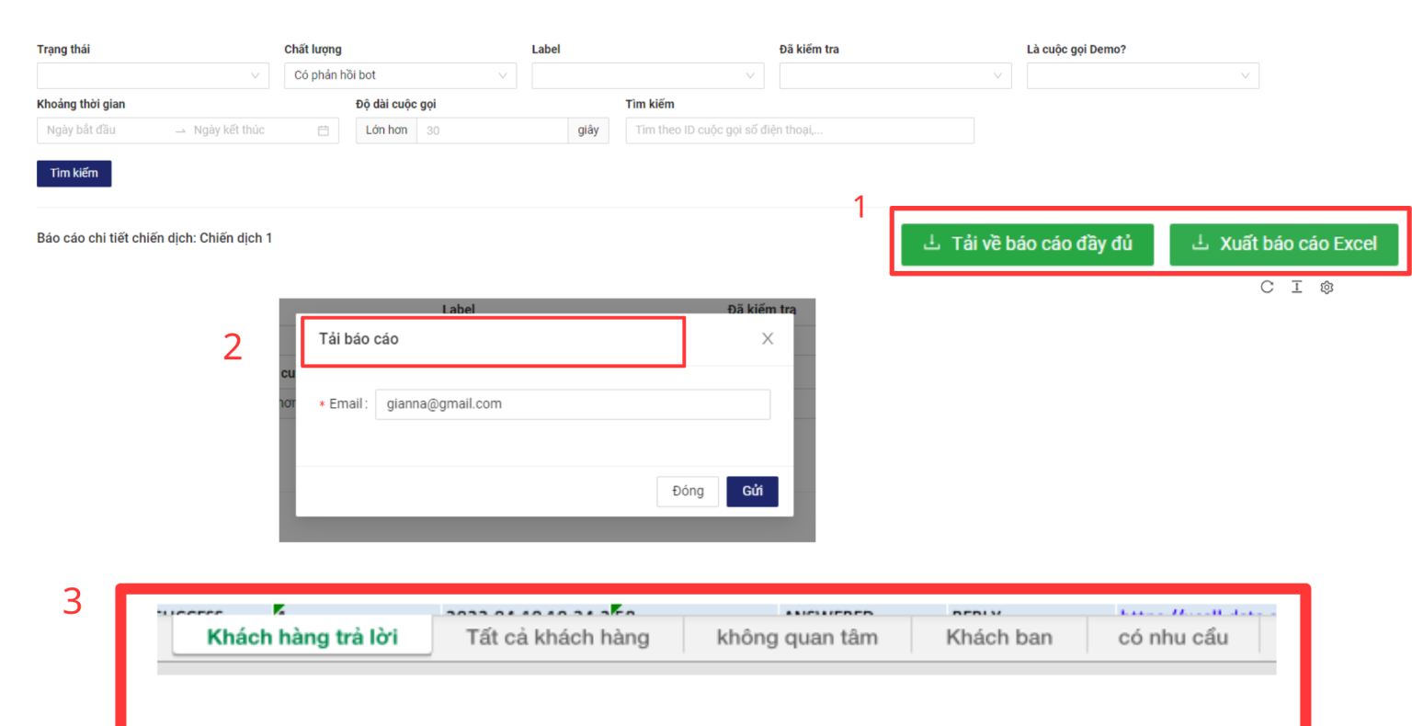The height and width of the screenshot is (726, 1412).
Task: Expand the Trạng thái dropdown
Action: (153, 75)
